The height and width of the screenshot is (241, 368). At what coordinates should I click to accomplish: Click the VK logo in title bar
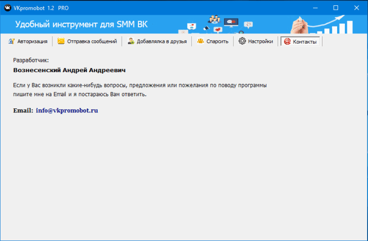8,8
